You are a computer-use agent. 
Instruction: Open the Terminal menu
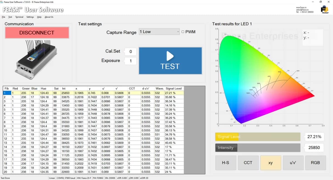19,17
